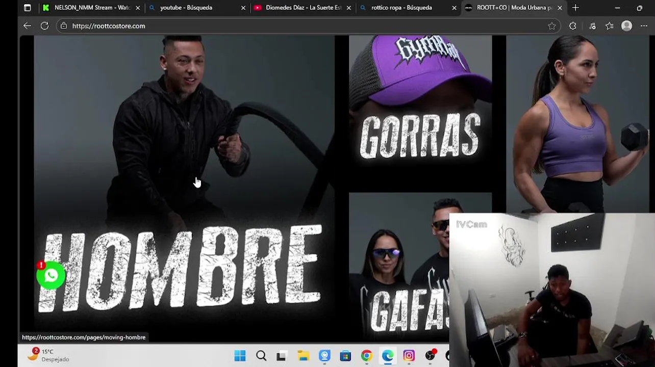Viewport: 655px width, 367px height.
Task: Open OBS Studio from the taskbar
Action: 431,356
